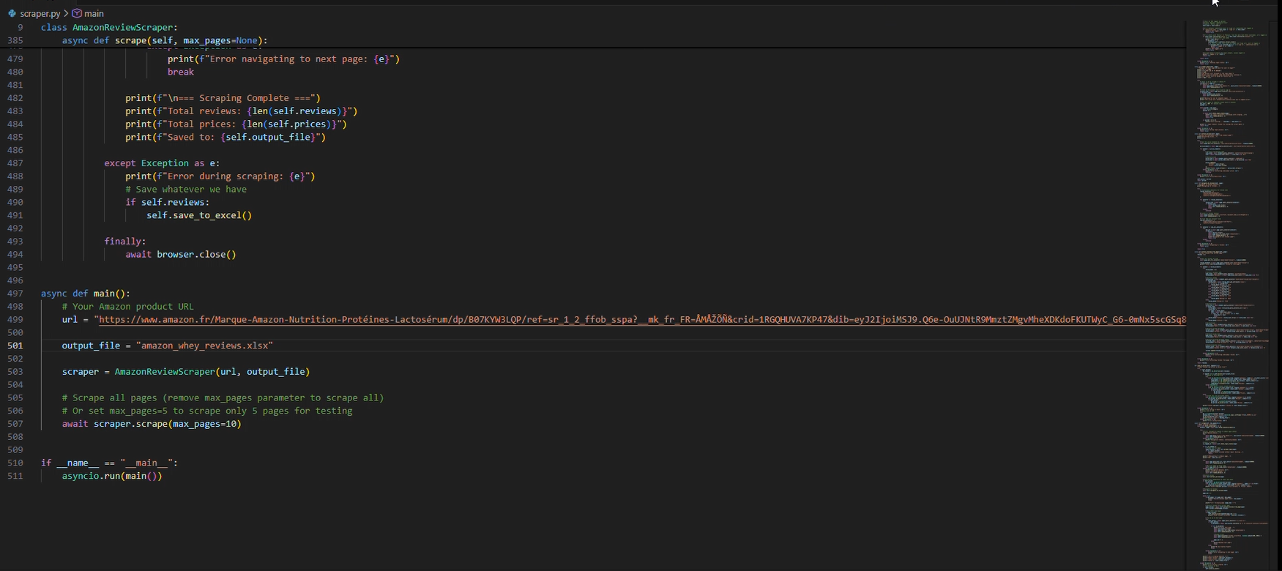Click 'async def main():' definition
The height and width of the screenshot is (571, 1282).
pos(86,294)
